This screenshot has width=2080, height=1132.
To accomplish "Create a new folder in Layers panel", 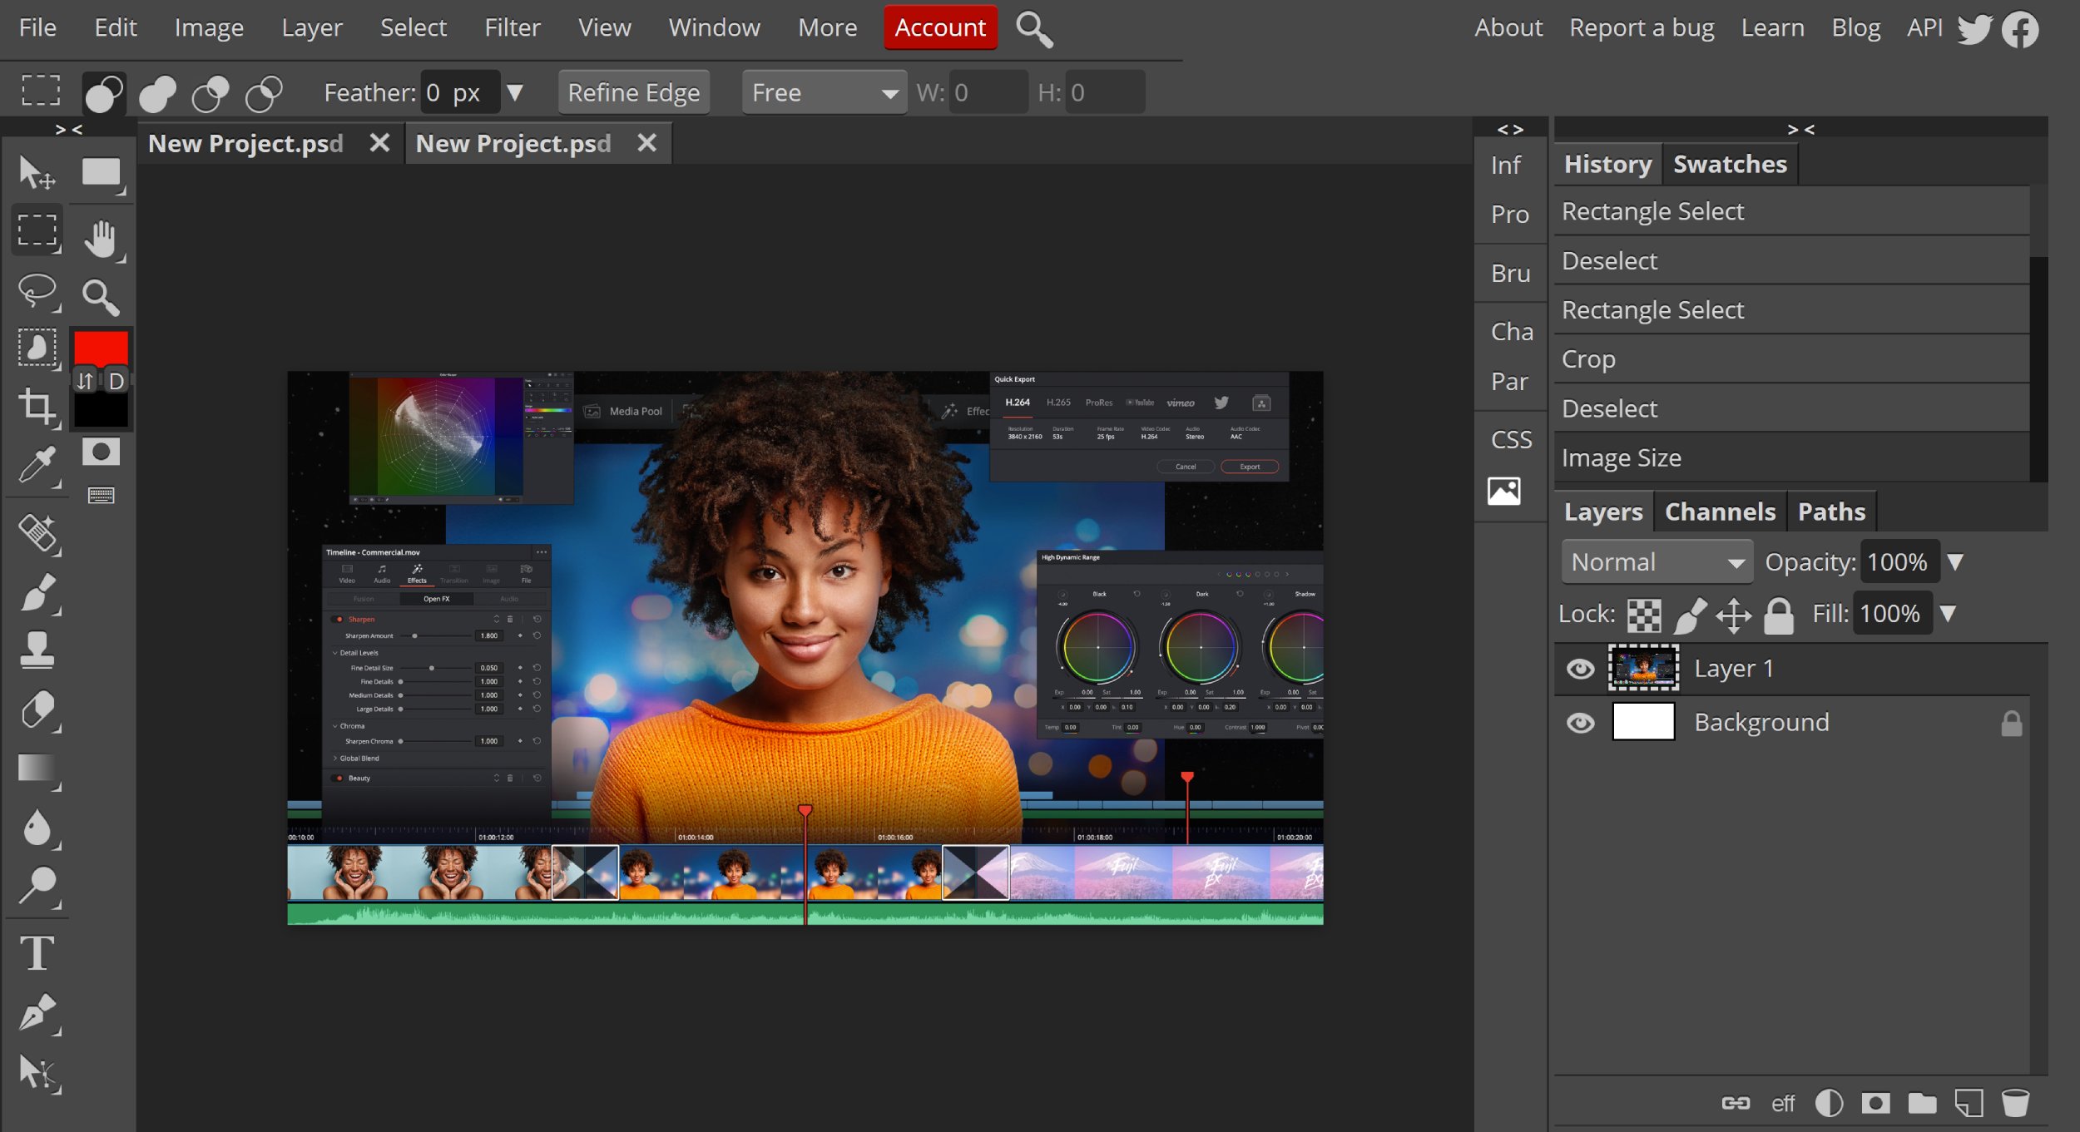I will click(x=1922, y=1103).
